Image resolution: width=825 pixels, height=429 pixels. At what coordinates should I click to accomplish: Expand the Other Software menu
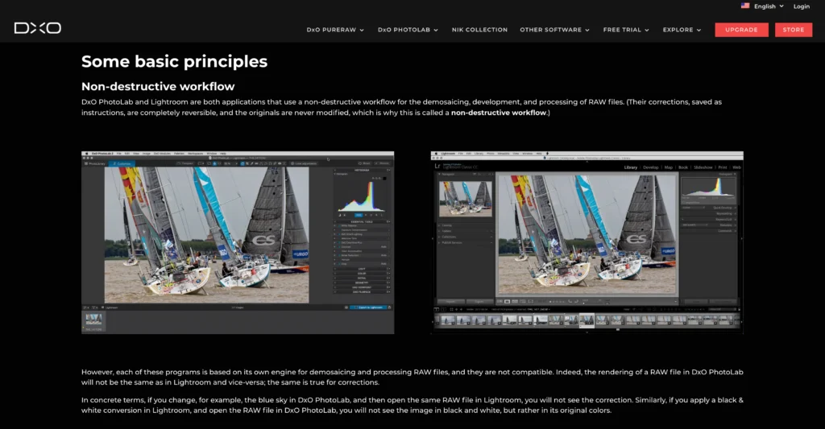tap(554, 30)
